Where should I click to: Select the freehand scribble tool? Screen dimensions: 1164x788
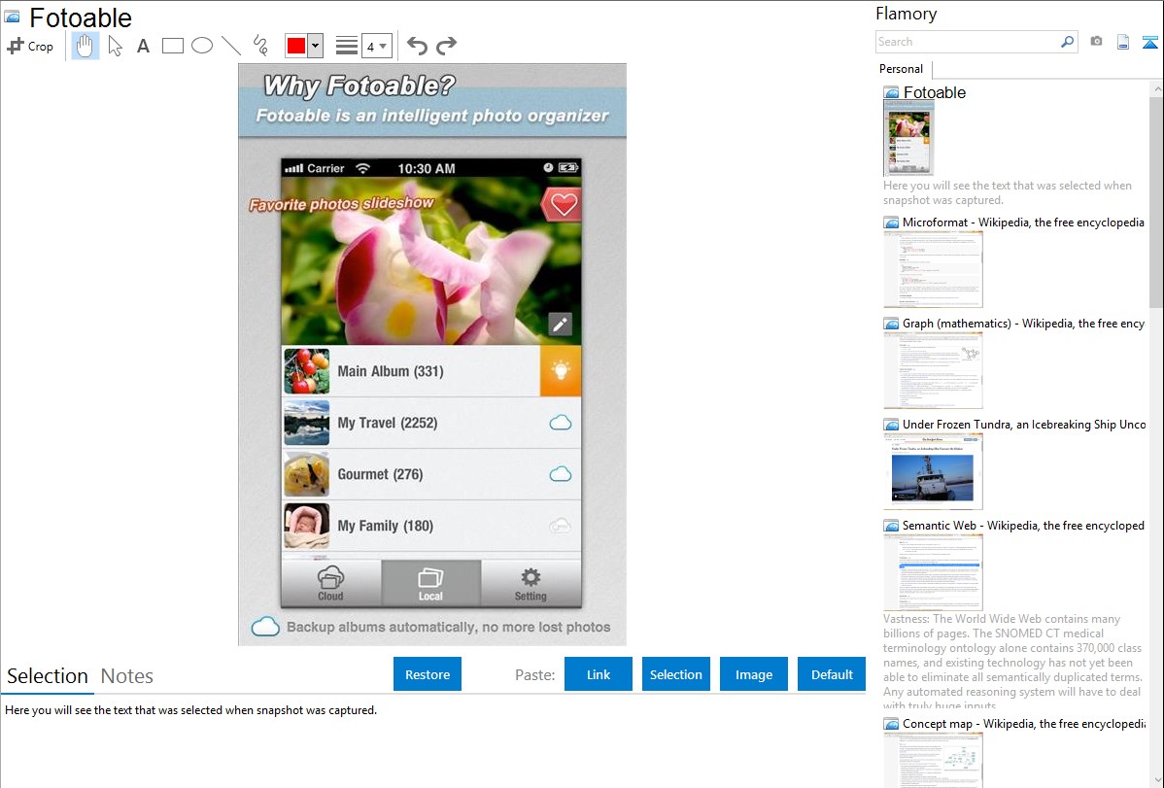click(x=260, y=46)
